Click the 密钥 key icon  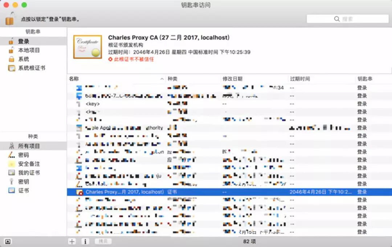[12, 182]
